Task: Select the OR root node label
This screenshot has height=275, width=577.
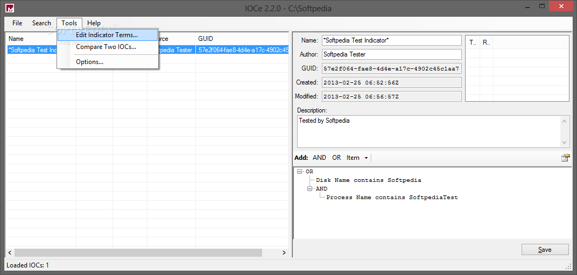Action: pyautogui.click(x=309, y=172)
